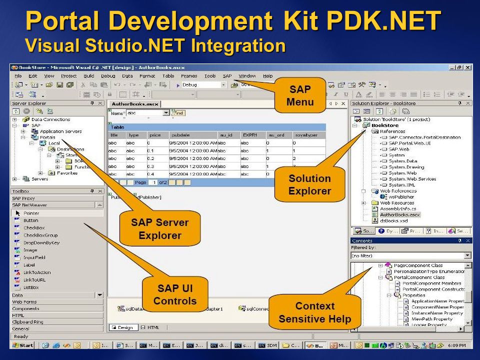Expand the Servers node in Server Explorer
The image size is (480, 360).
14,179
